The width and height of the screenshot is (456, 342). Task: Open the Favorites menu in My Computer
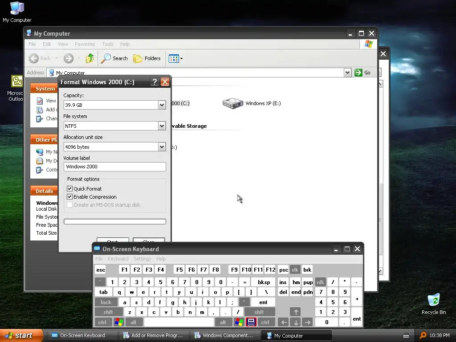(x=85, y=44)
